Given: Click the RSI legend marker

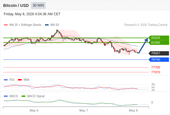Looking at the screenshot, I should point(6,80).
